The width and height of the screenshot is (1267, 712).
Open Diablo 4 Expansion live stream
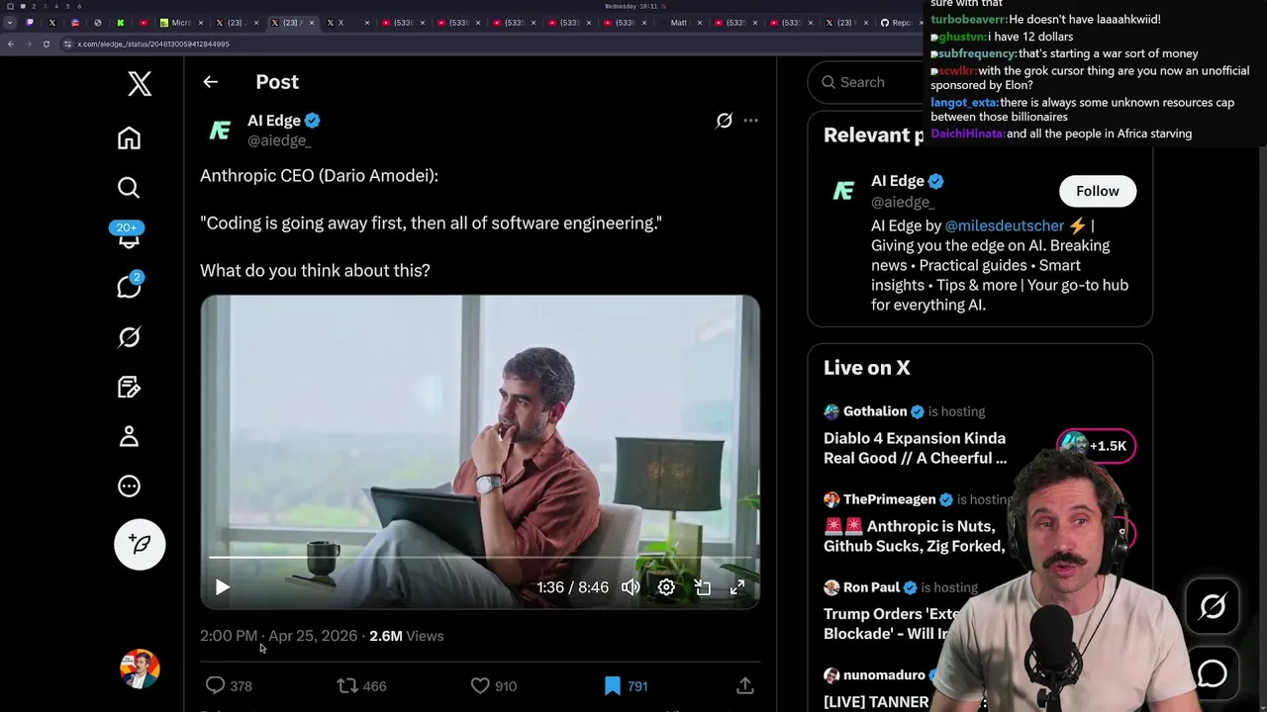coord(915,448)
